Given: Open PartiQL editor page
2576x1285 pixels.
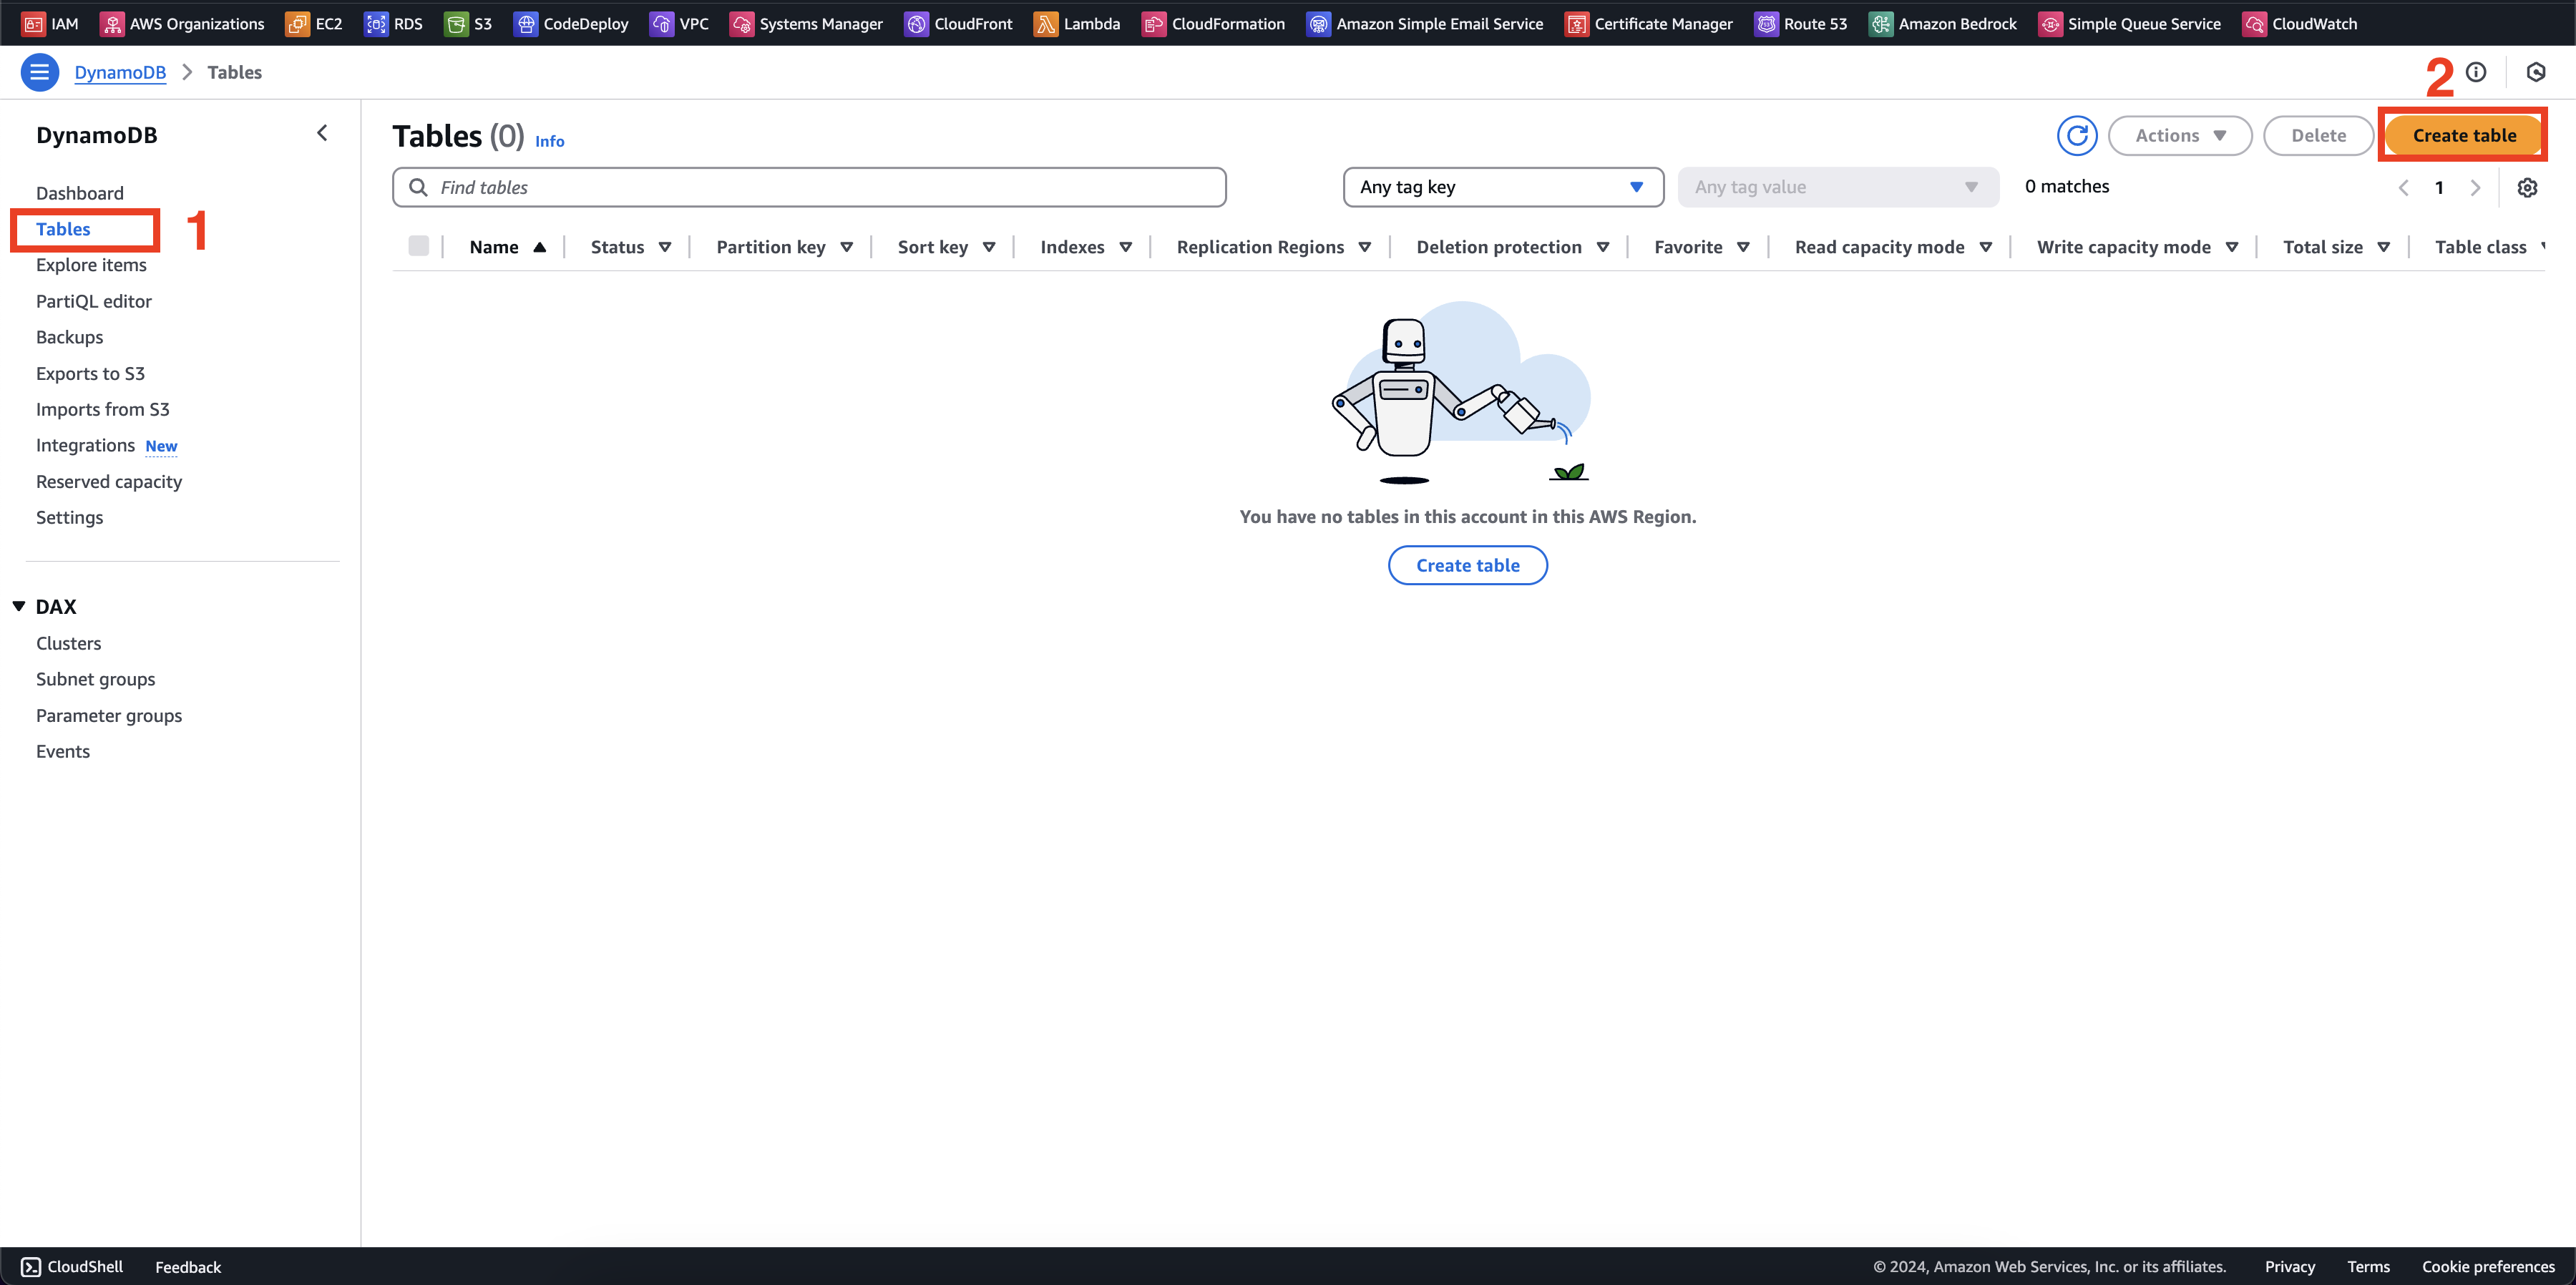Looking at the screenshot, I should coord(94,301).
